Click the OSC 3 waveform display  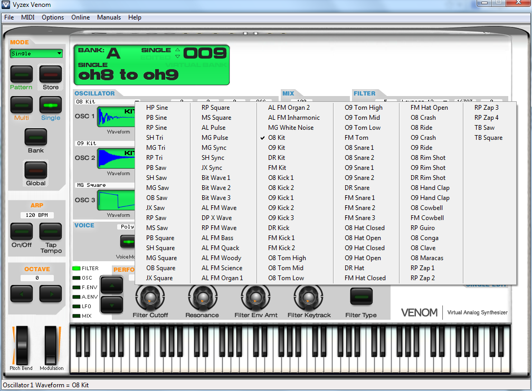116,200
